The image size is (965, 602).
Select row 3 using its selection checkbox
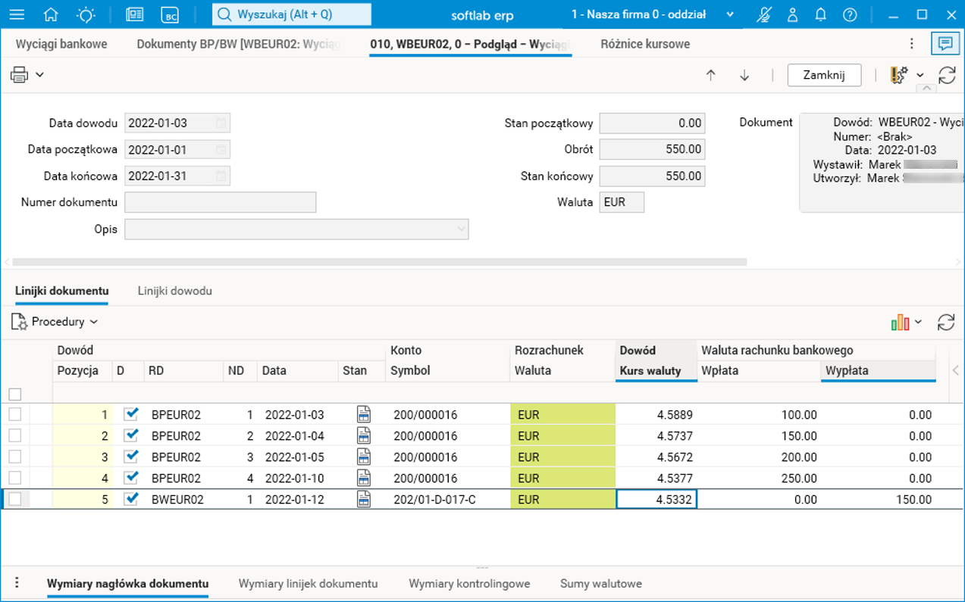point(14,457)
